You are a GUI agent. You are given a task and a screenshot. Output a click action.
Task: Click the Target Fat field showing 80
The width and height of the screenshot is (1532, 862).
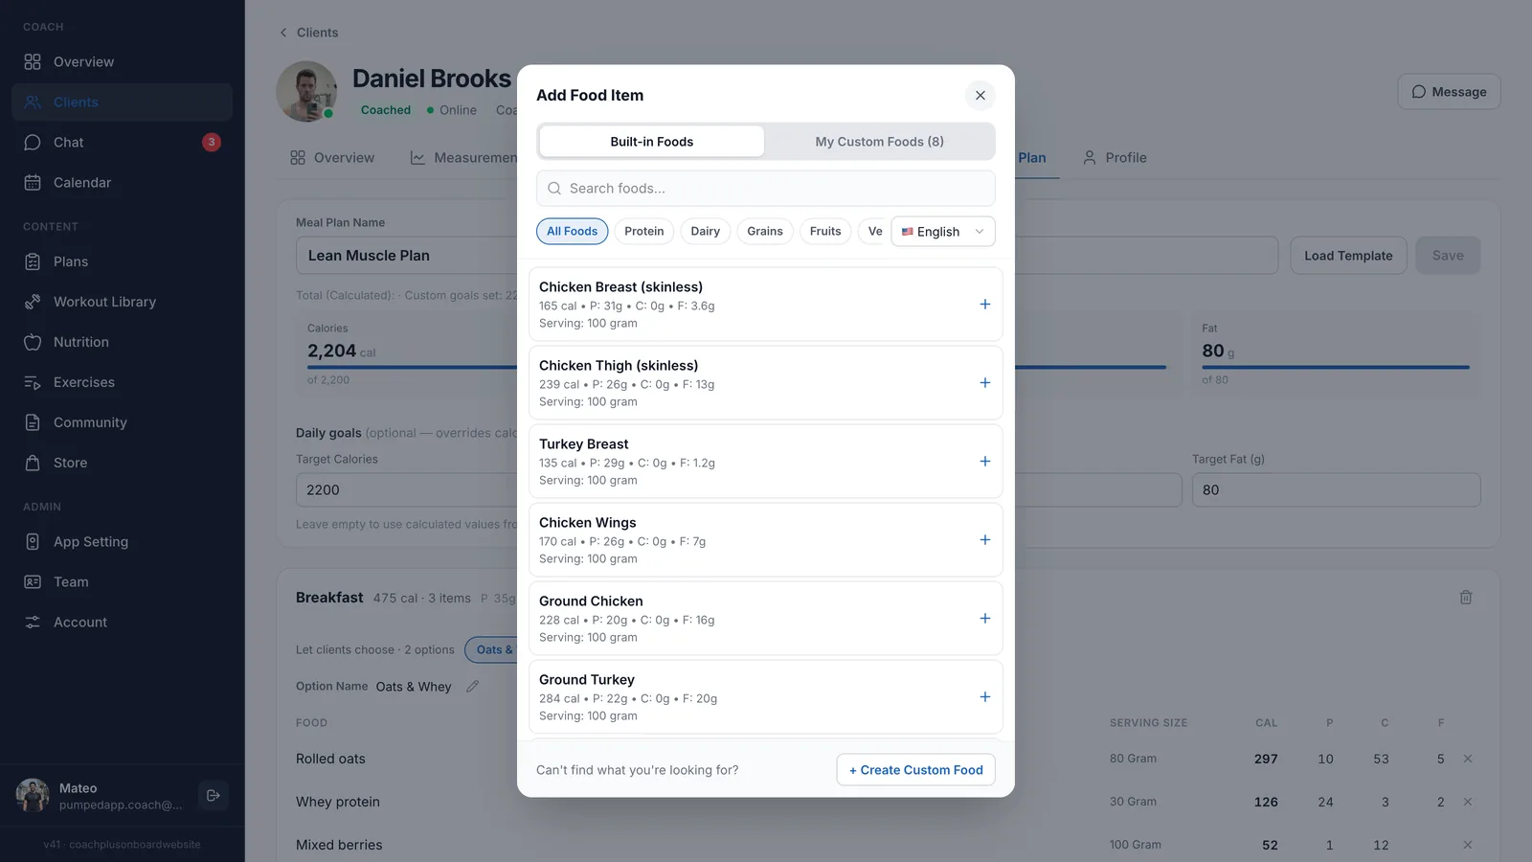coord(1336,490)
